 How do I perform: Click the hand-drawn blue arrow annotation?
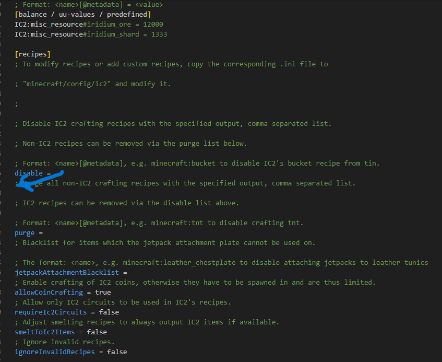37,179
